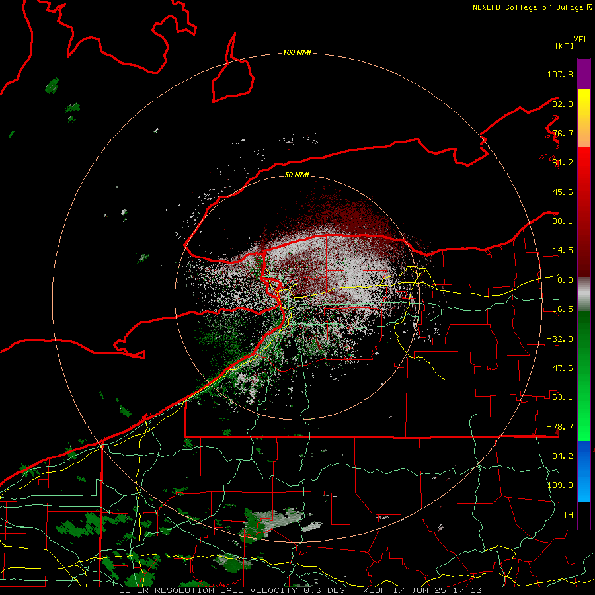Select the 107.8 velocity scale value
This screenshot has height=595, width=595.
560,74
